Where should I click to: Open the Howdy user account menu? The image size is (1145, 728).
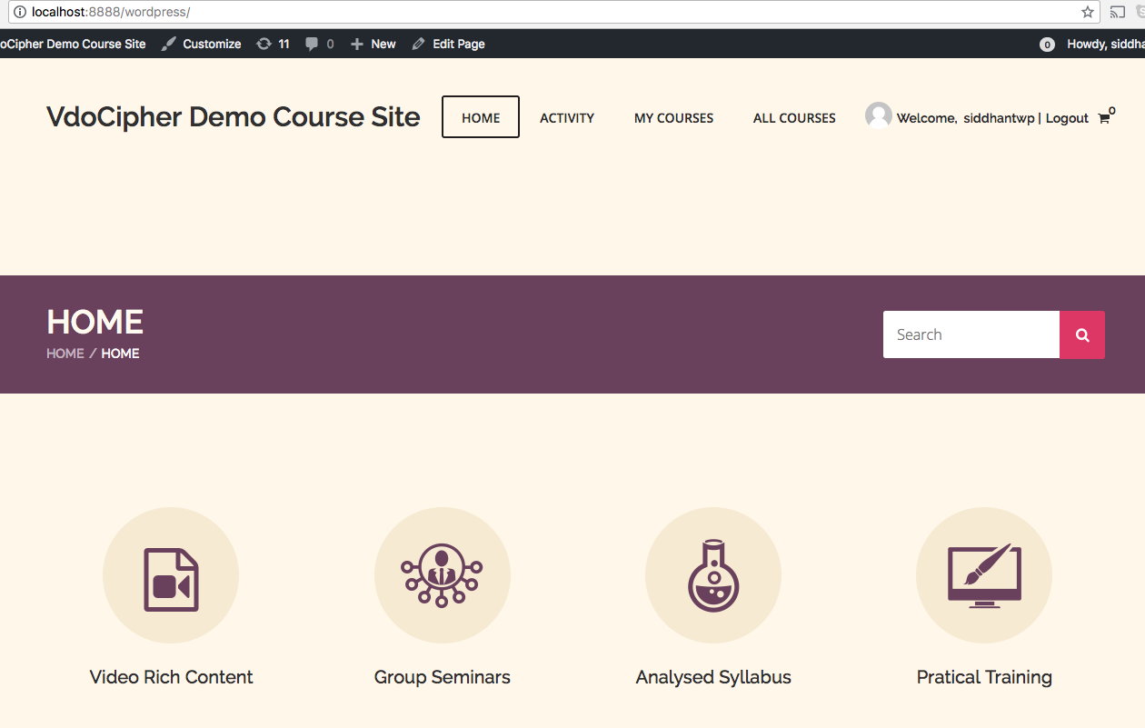1105,44
